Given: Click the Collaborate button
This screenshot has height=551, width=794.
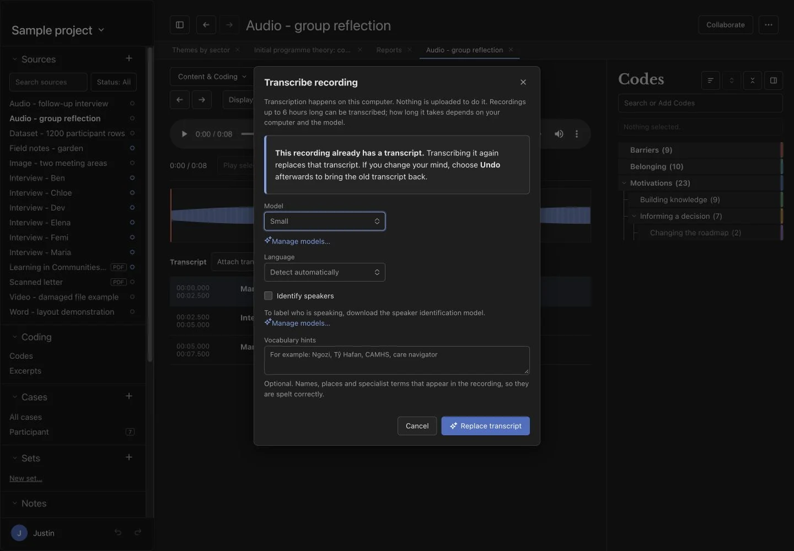Looking at the screenshot, I should pyautogui.click(x=725, y=25).
